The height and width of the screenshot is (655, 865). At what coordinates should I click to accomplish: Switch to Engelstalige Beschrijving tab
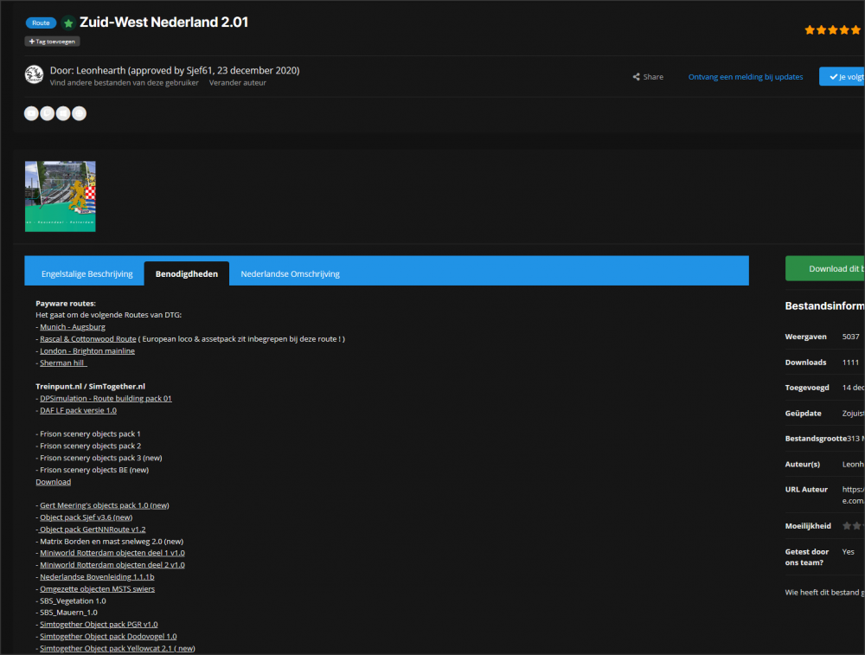click(x=86, y=273)
